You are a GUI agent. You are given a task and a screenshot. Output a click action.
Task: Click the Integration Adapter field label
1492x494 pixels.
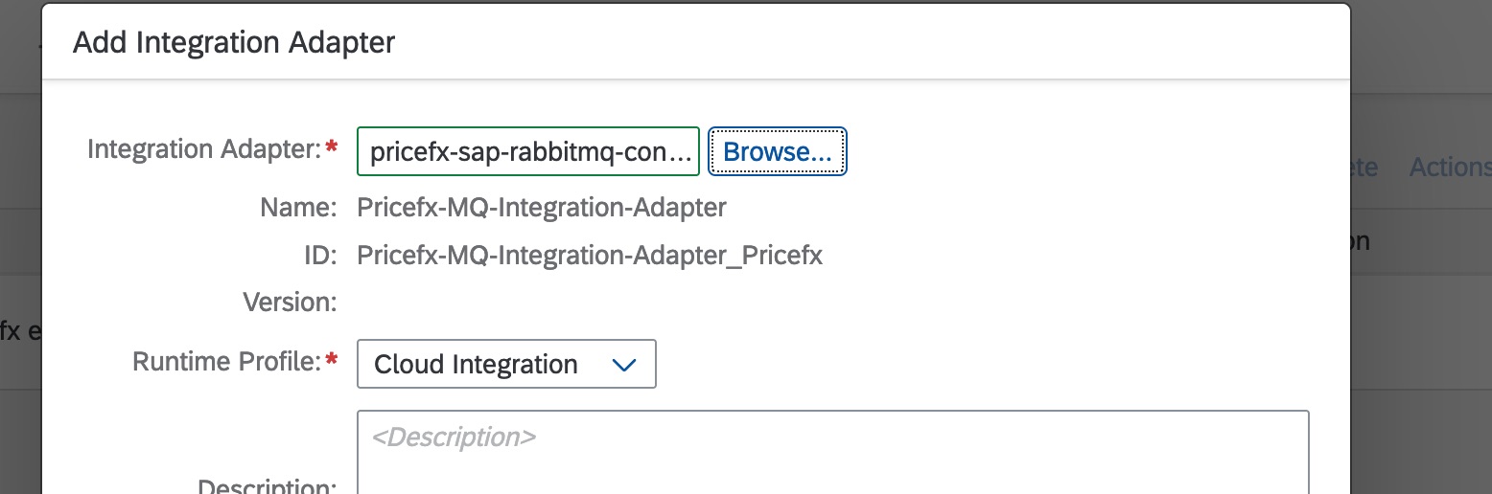tap(203, 149)
